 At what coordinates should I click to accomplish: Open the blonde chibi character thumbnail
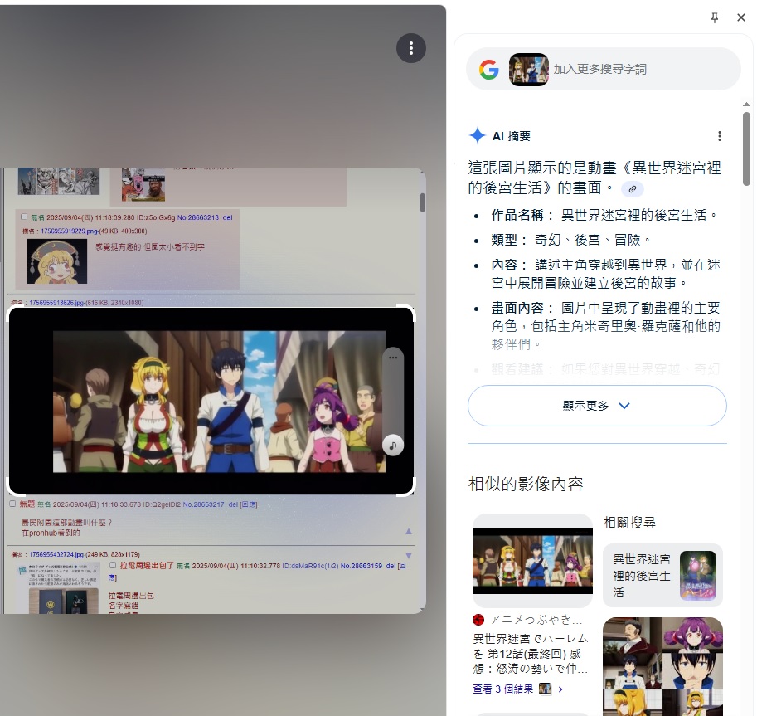57,261
